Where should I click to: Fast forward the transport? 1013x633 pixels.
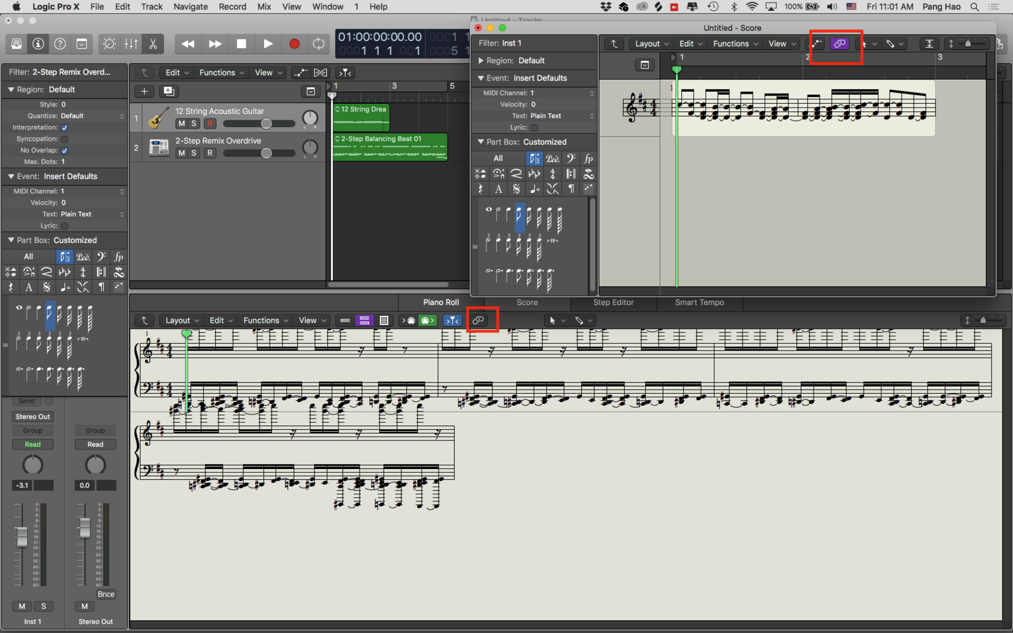click(215, 44)
